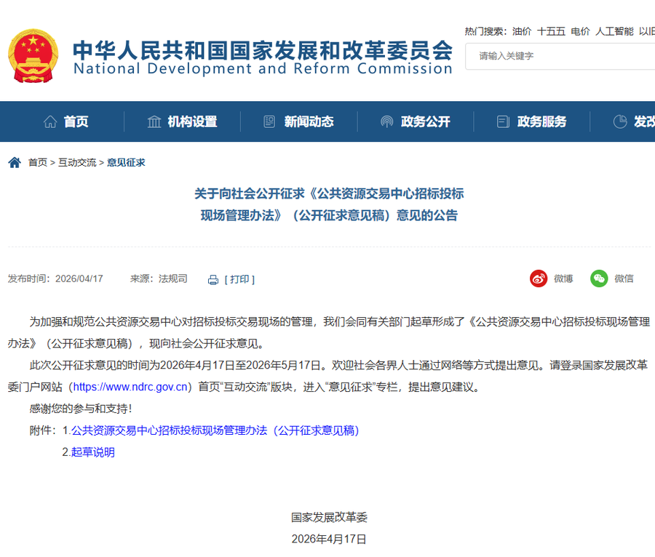Click the 微博 share label
Screen dimensions: 655x557
click(x=563, y=278)
